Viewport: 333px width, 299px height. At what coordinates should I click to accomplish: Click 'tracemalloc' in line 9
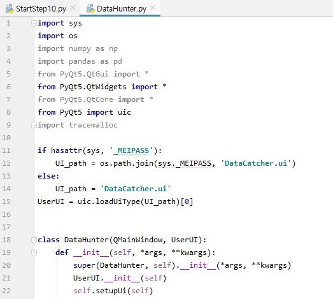[x=93, y=125]
